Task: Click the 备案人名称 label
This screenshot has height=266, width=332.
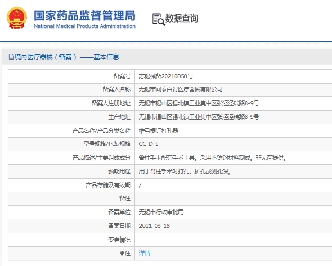Action: (x=116, y=89)
